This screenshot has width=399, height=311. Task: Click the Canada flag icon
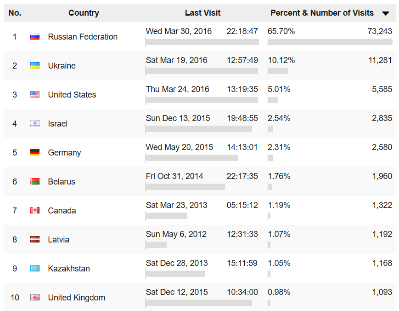point(35,211)
